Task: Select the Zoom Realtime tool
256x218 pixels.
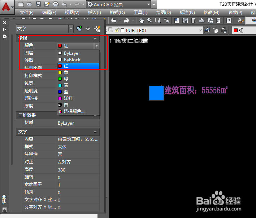Action: click(x=150, y=21)
